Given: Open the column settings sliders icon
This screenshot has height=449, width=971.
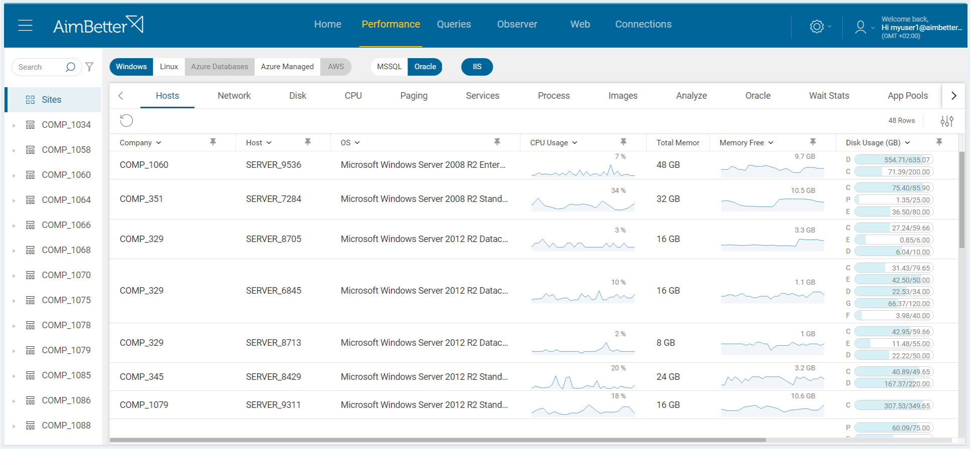Looking at the screenshot, I should (x=946, y=121).
